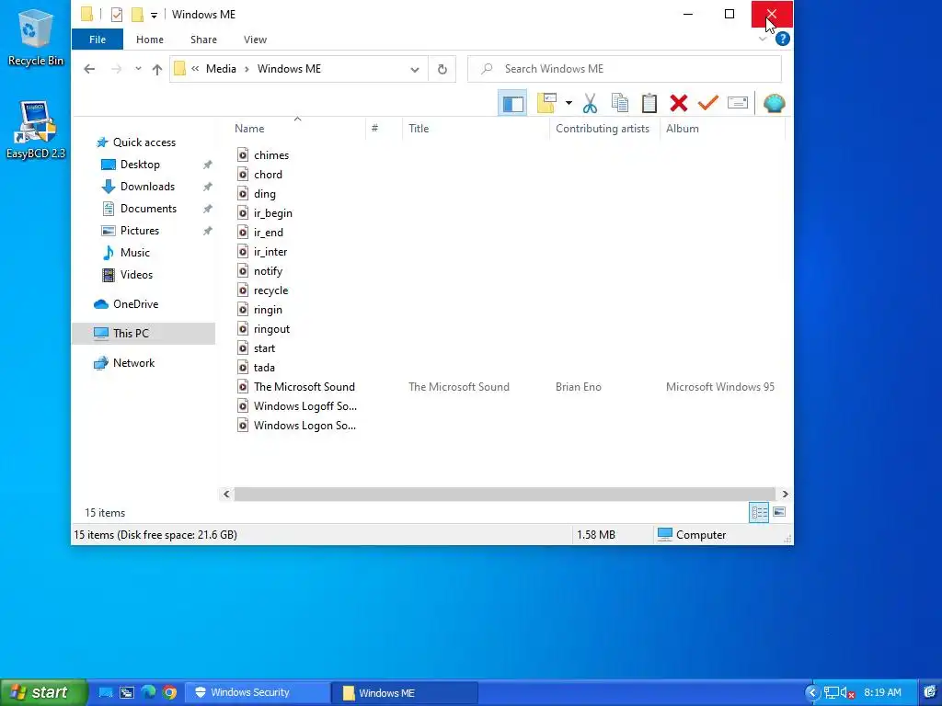Refresh the Windows ME folder

click(x=442, y=69)
